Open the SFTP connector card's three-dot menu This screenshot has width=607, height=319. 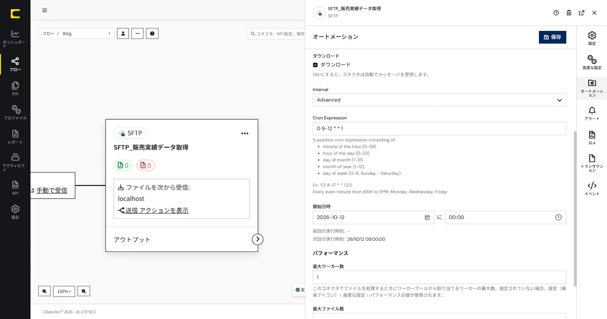(245, 133)
